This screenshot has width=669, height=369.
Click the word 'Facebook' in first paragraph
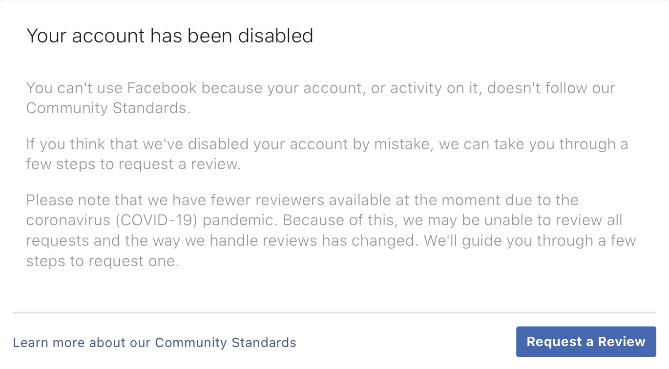pyautogui.click(x=162, y=88)
